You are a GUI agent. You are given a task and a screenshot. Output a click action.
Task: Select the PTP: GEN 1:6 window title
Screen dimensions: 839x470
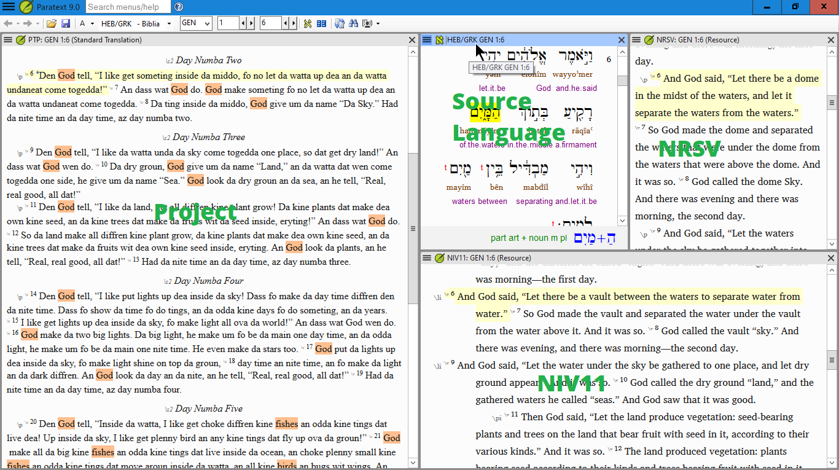click(x=85, y=40)
